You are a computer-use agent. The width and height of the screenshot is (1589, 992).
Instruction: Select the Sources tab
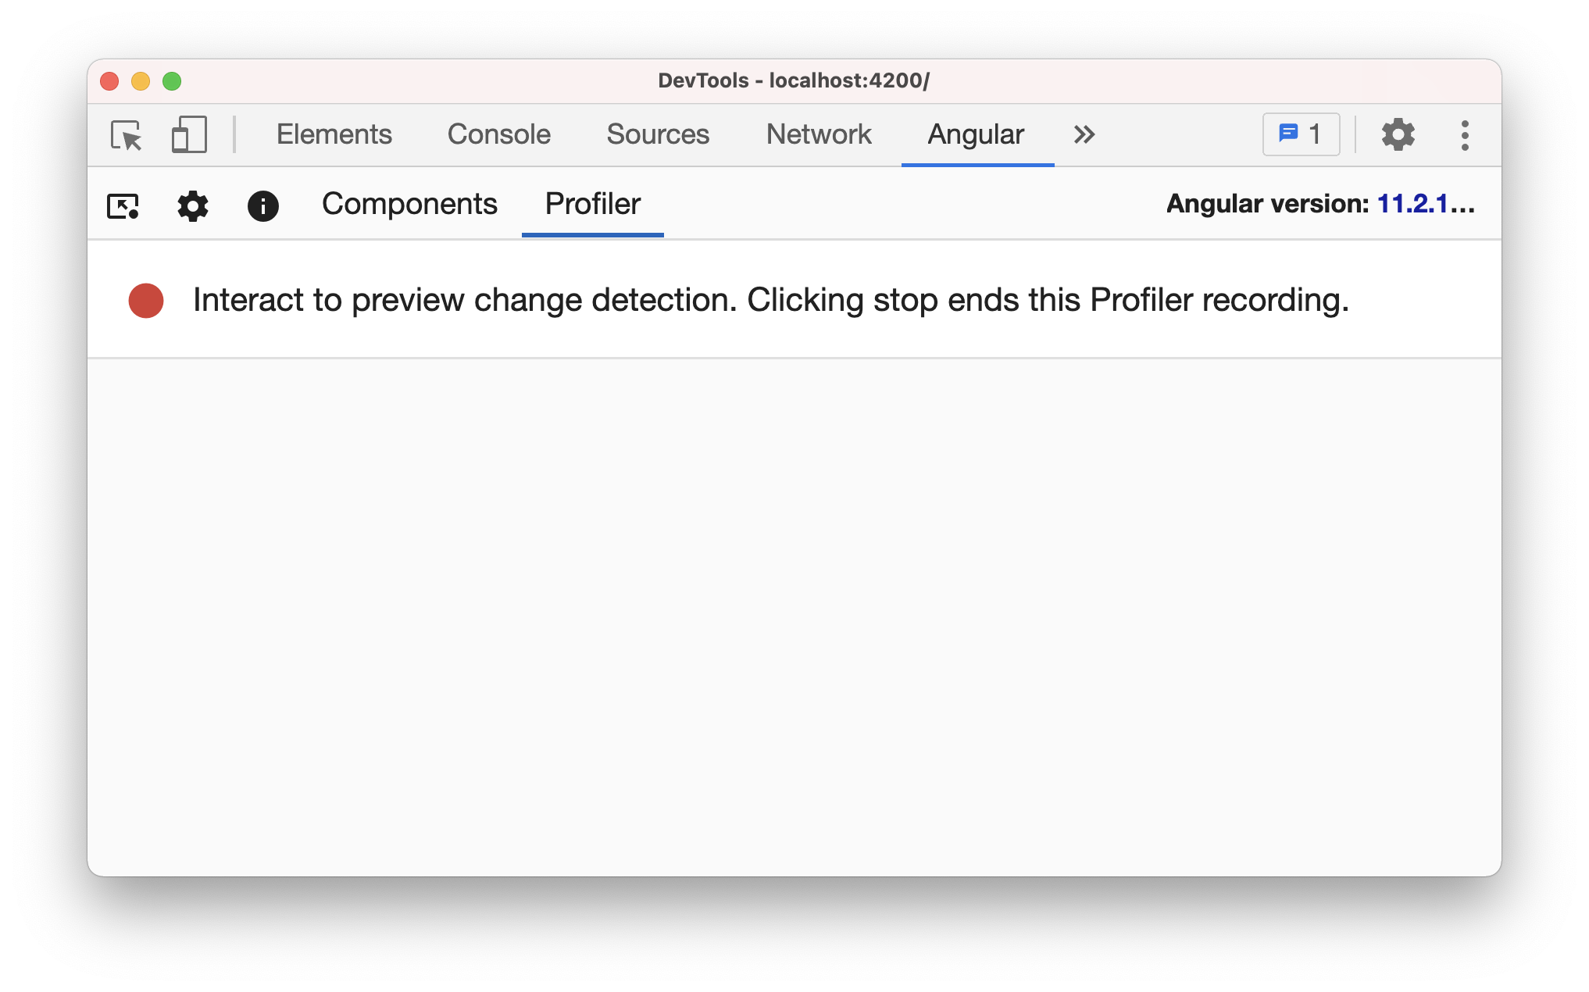658,135
